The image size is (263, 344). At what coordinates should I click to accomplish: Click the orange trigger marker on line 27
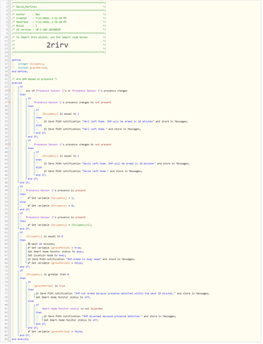(x=10, y=102)
